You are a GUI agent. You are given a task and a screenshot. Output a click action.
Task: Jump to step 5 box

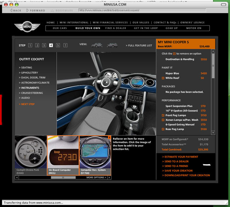(x=58, y=45)
